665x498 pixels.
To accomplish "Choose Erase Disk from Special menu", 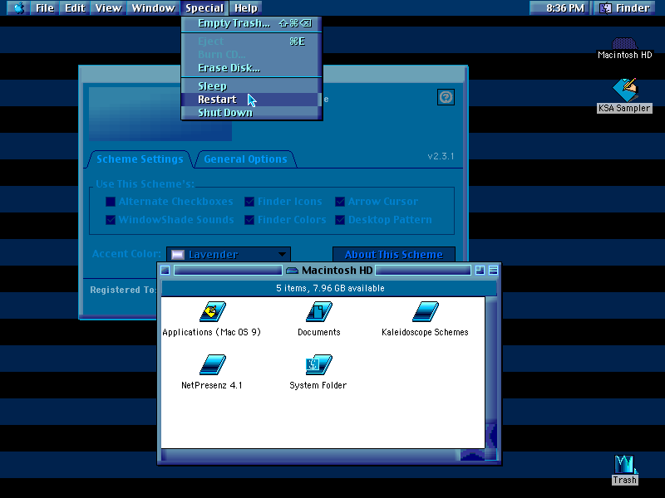I will coord(252,68).
